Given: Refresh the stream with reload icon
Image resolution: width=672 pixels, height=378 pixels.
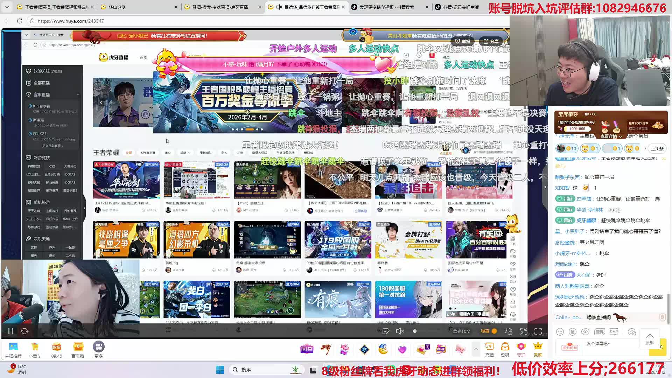Looking at the screenshot, I should [24, 331].
